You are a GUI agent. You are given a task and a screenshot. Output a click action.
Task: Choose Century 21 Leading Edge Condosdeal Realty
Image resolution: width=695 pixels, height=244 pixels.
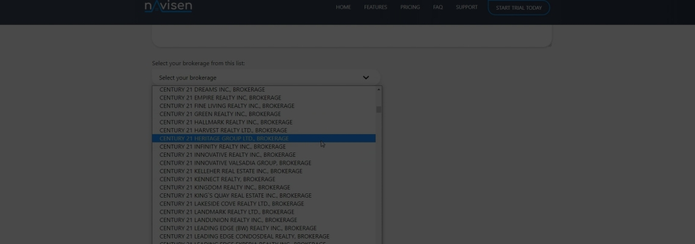[x=244, y=236]
